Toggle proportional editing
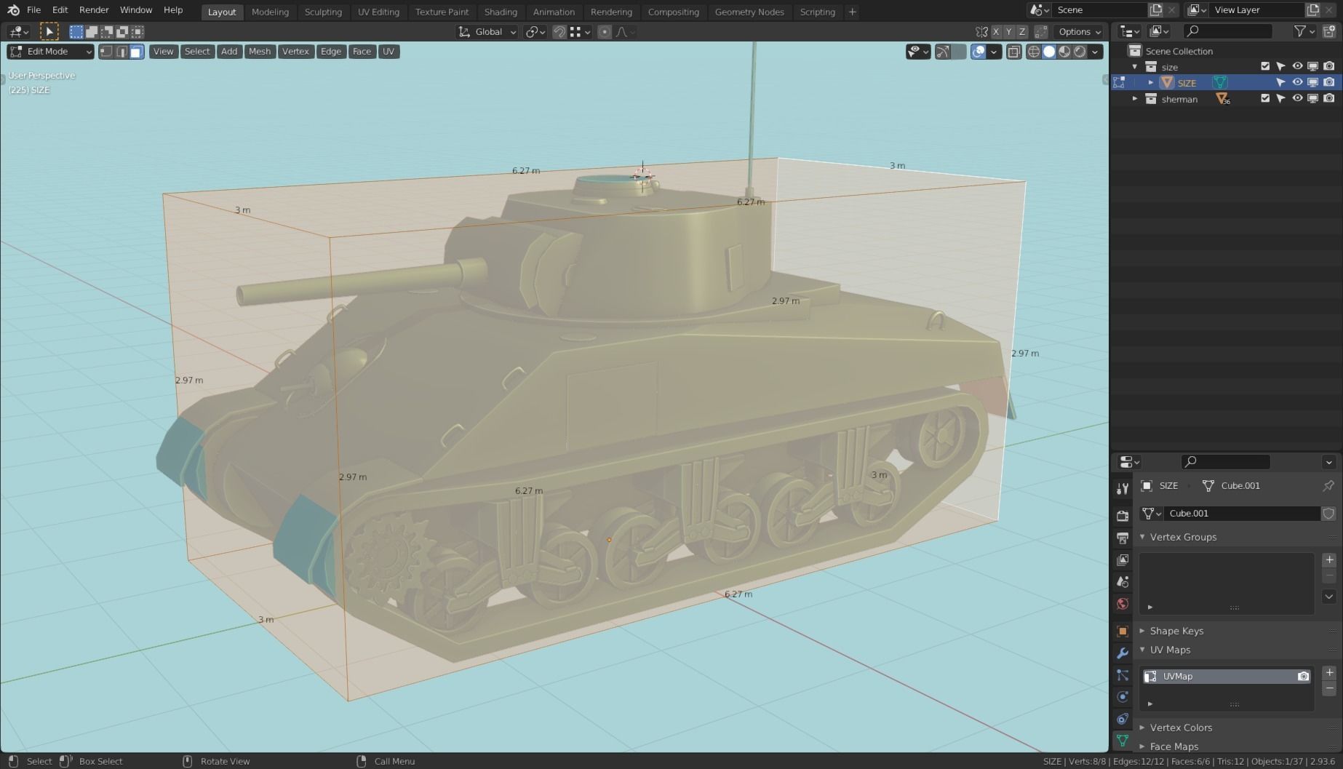The width and height of the screenshot is (1343, 769). point(605,32)
